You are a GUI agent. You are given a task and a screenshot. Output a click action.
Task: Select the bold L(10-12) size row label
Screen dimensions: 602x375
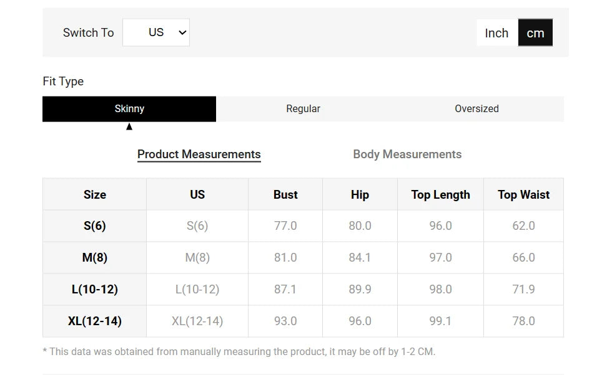pos(95,290)
